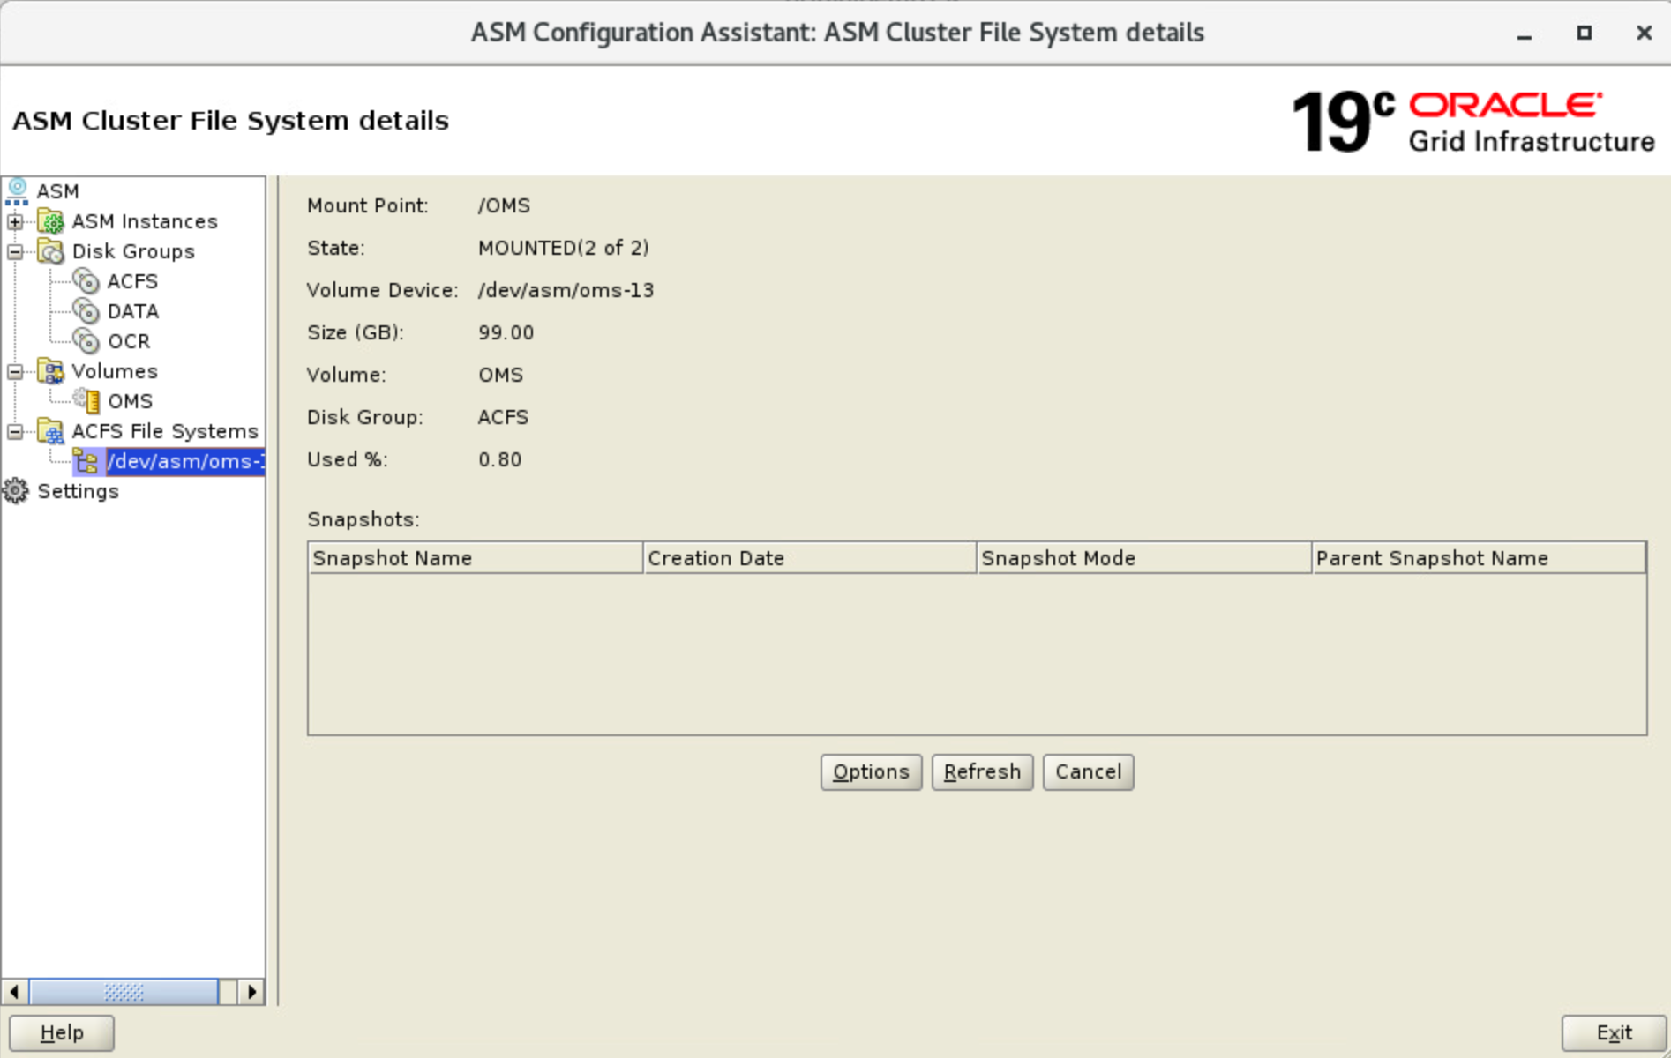Screen dimensions: 1671x1058
Task: Click the DATA disk group icon
Action: coord(86,311)
